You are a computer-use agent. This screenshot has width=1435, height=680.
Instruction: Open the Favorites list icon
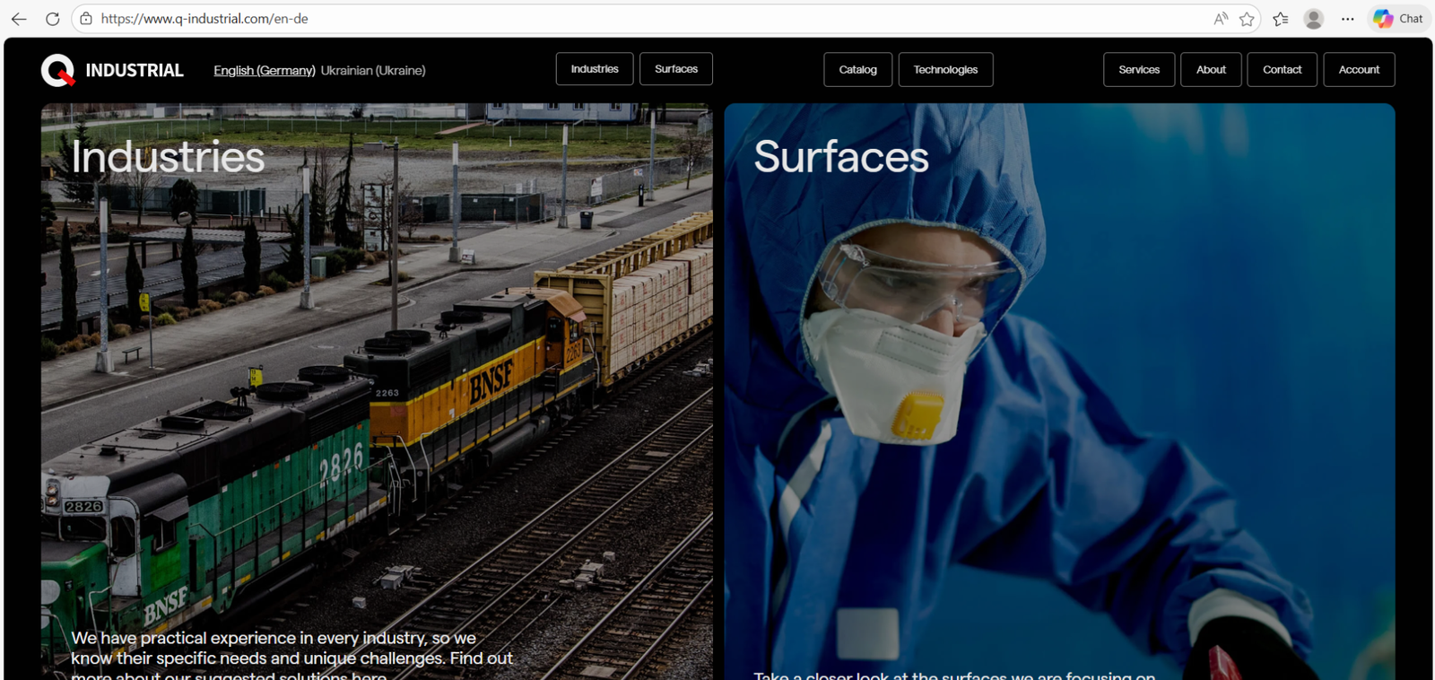[x=1281, y=19]
